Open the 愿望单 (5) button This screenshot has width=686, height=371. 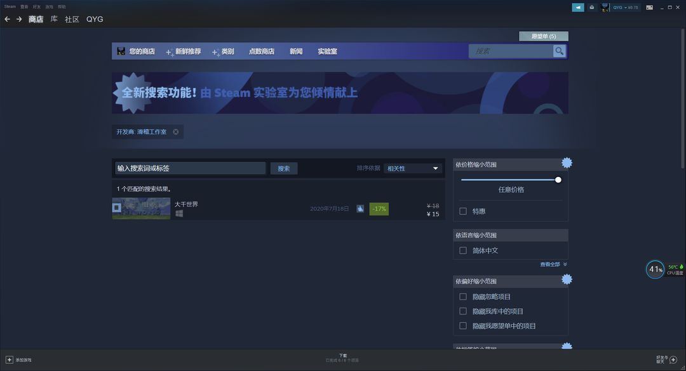click(543, 36)
